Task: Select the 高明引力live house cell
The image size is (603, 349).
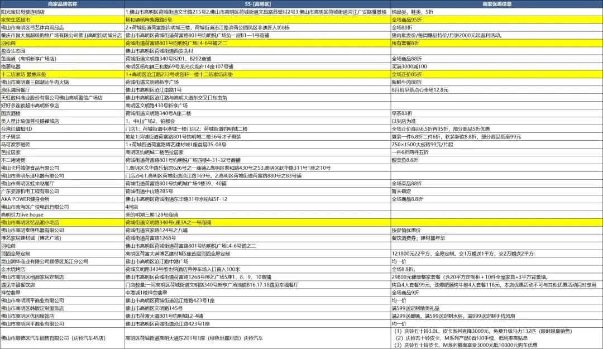Action: tap(63, 215)
